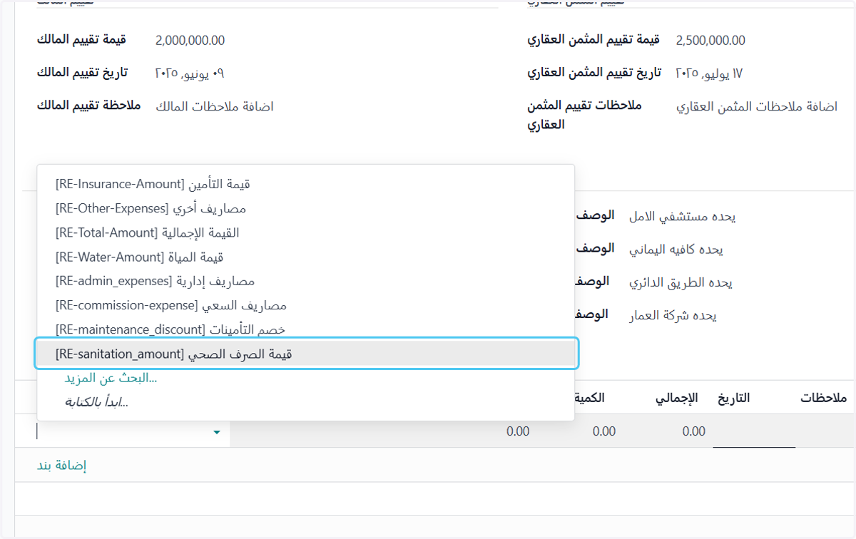Click the ملاحظات column header

(x=824, y=398)
